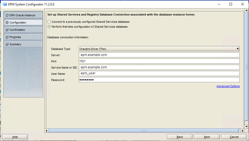Click the Summary step icon

coord(7,44)
